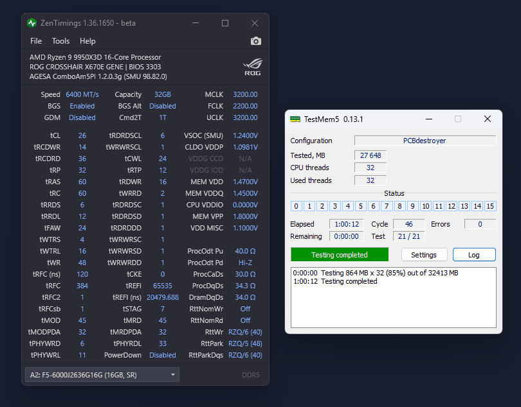Open the Tools menu in ZenTimings
Viewport: 521px width, 407px height.
(x=61, y=41)
